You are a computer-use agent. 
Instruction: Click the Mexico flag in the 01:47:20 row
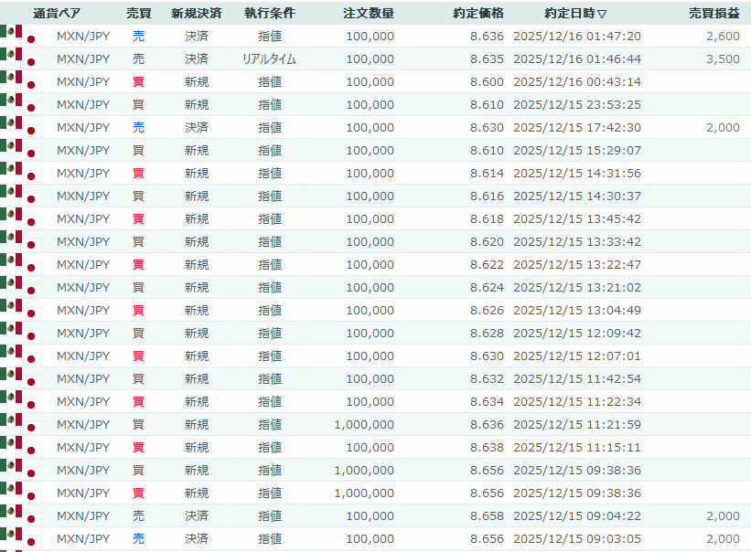pyautogui.click(x=12, y=32)
